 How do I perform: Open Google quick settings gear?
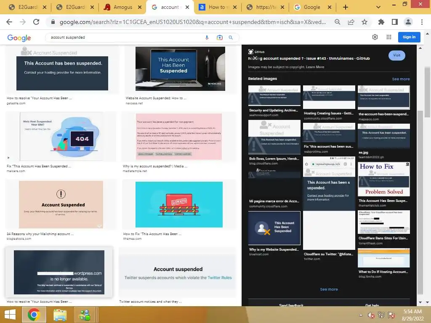tap(375, 37)
